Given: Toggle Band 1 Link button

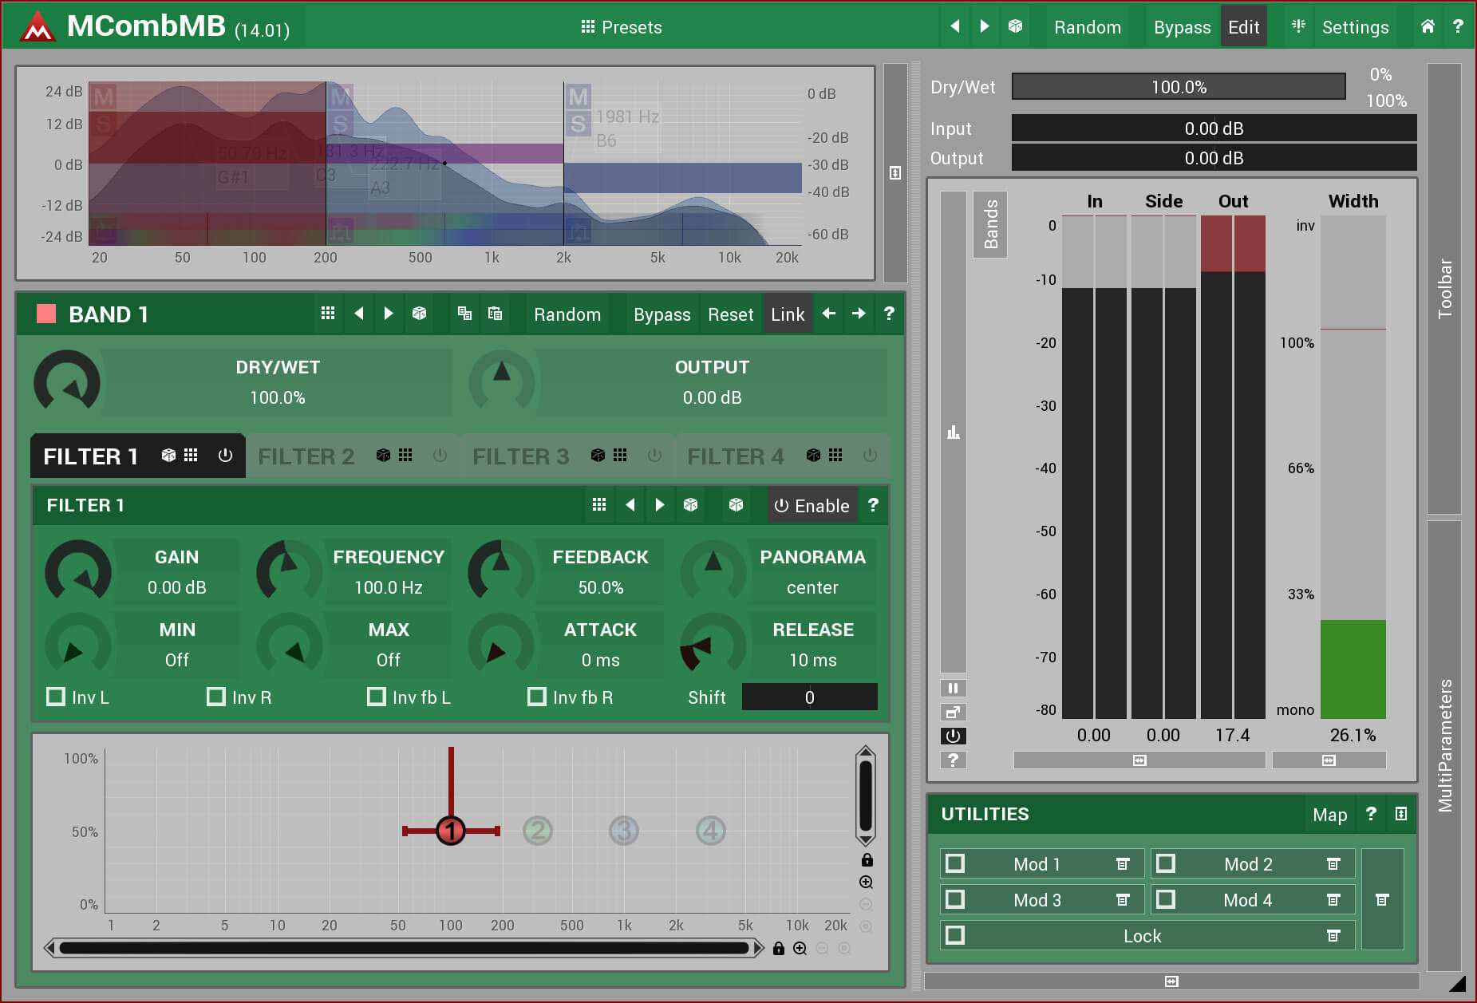Looking at the screenshot, I should pyautogui.click(x=788, y=314).
